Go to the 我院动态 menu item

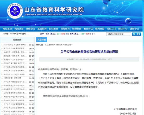pyautogui.click(x=19, y=29)
